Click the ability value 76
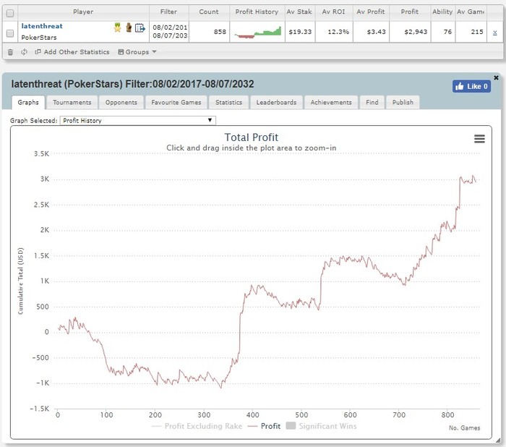This screenshot has height=447, width=506. (x=447, y=32)
